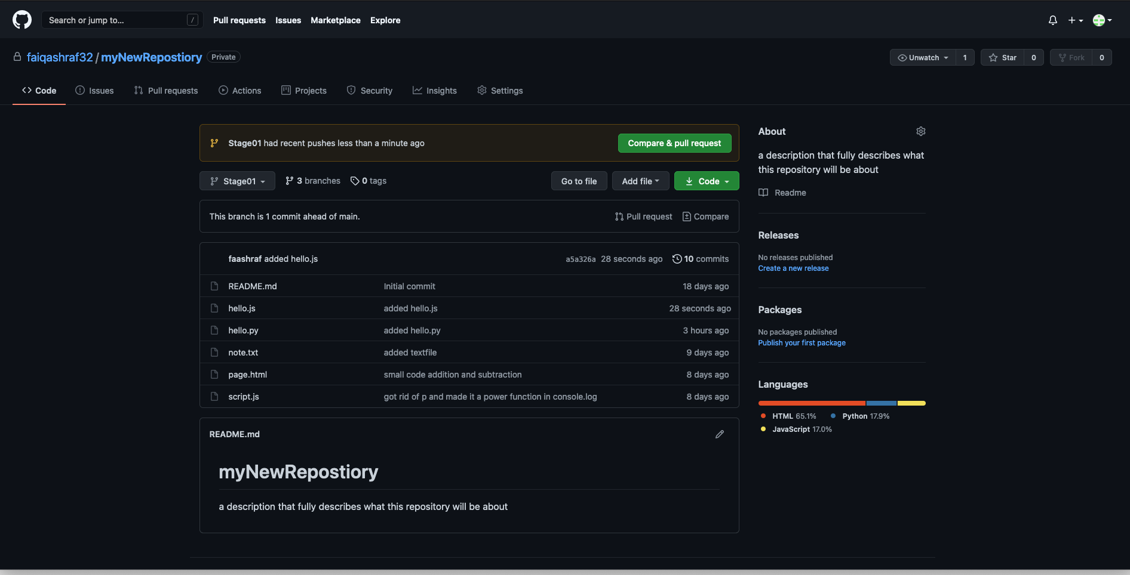Click the pull request icon in the branch bar
1130x575 pixels.
[x=619, y=217]
